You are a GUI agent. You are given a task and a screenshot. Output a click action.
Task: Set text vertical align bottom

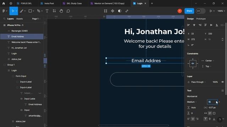(x=214, y=119)
